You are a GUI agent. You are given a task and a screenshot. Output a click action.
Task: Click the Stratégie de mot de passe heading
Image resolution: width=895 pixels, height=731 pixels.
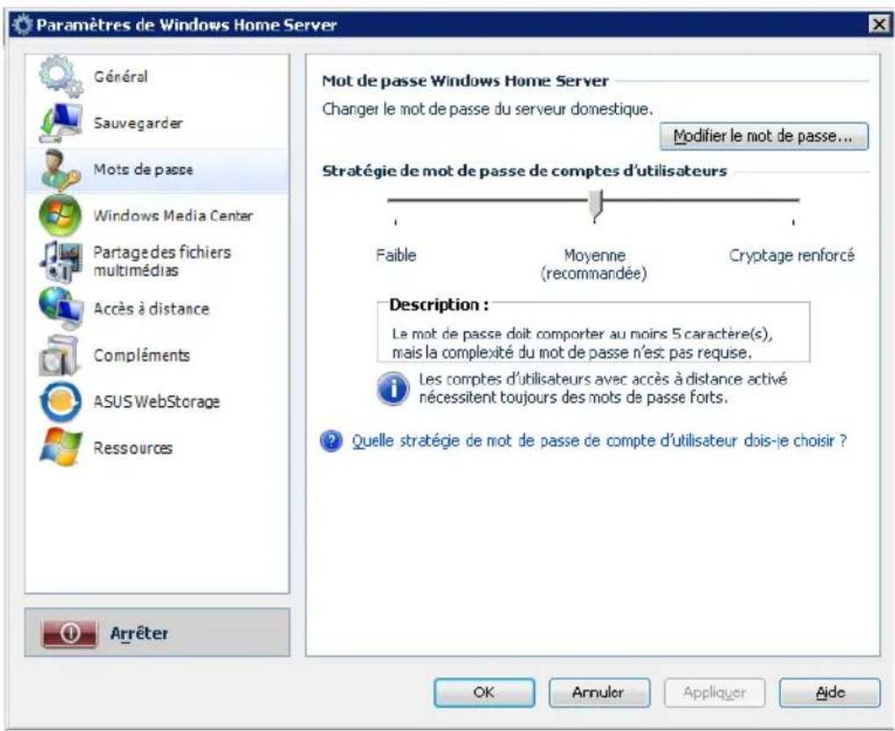524,171
